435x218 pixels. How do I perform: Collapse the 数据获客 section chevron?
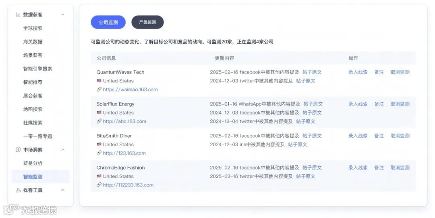click(63, 15)
